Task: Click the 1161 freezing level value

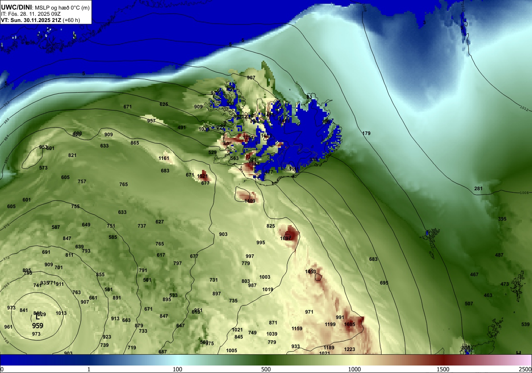Action: (164, 158)
